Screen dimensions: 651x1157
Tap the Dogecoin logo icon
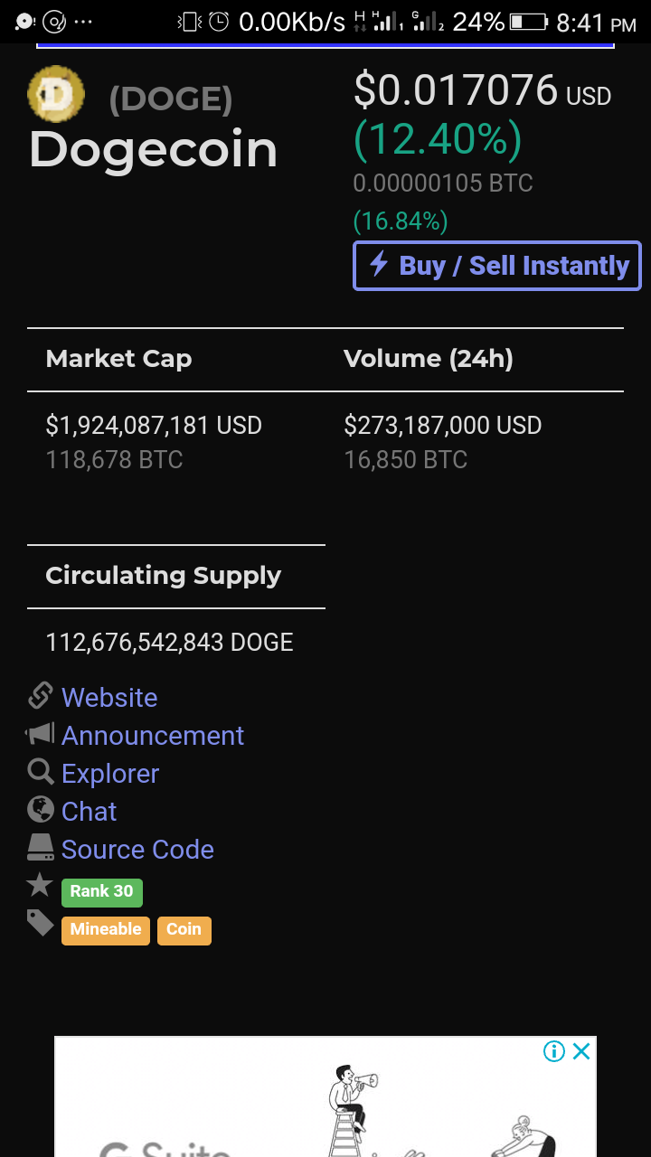[56, 94]
